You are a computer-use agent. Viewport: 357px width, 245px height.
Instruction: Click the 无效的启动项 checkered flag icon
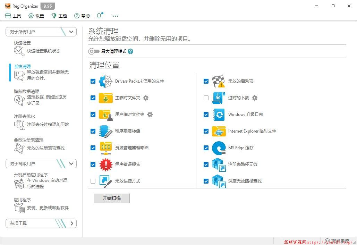pos(219,81)
